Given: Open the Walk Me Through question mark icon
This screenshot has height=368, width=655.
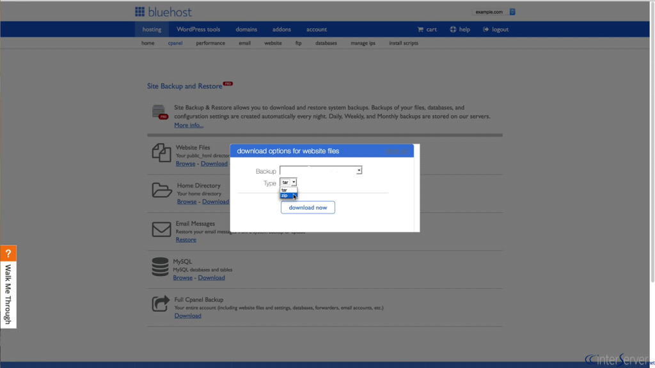Looking at the screenshot, I should point(8,253).
